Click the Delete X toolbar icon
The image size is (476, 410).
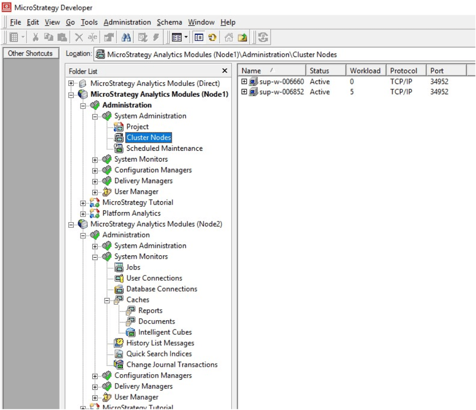pyautogui.click(x=79, y=37)
